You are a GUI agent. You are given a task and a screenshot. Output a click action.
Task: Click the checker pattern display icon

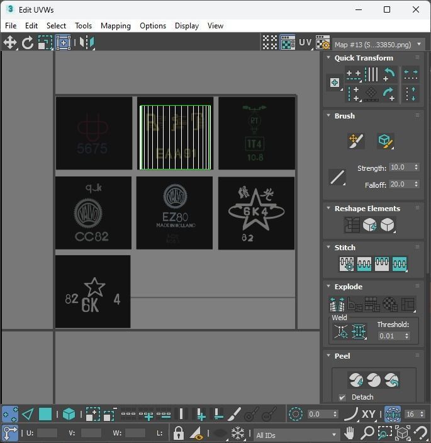(x=270, y=42)
